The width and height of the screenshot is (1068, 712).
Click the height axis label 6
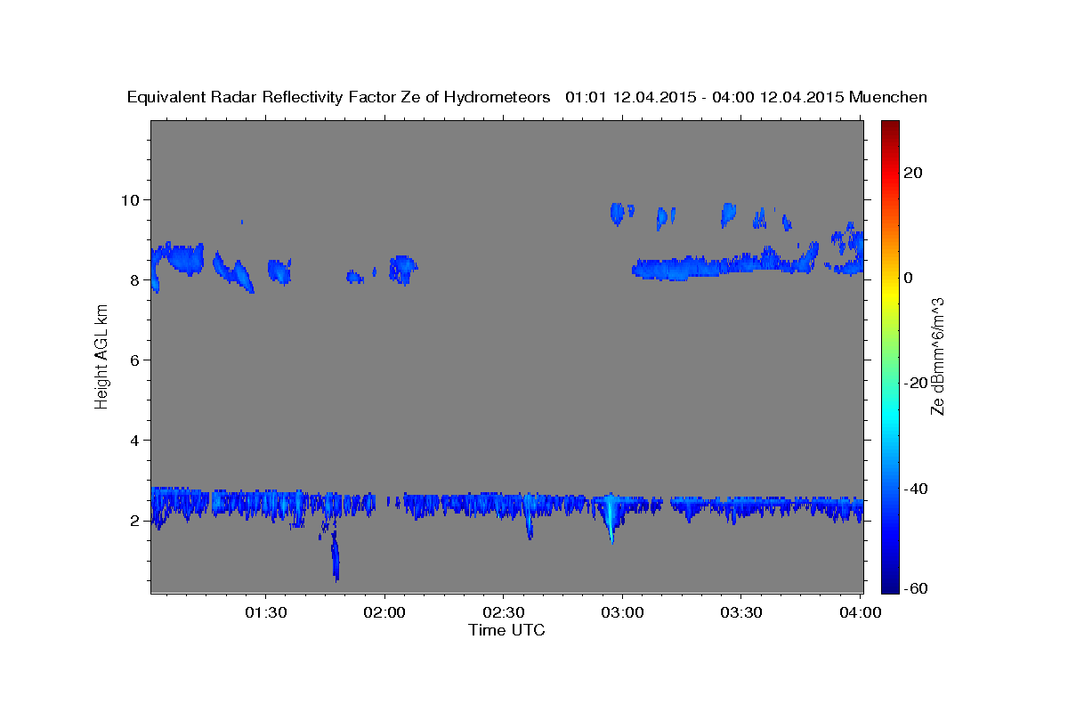136,360
